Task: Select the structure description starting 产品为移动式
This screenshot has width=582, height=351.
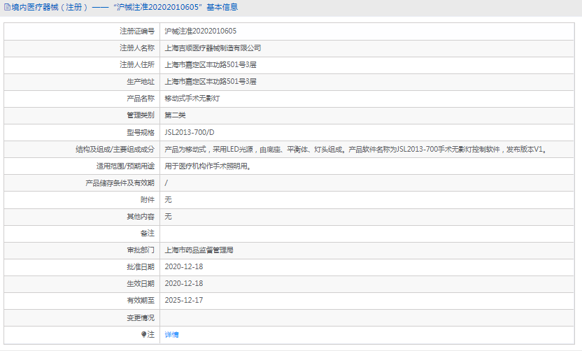Action: tap(356, 149)
